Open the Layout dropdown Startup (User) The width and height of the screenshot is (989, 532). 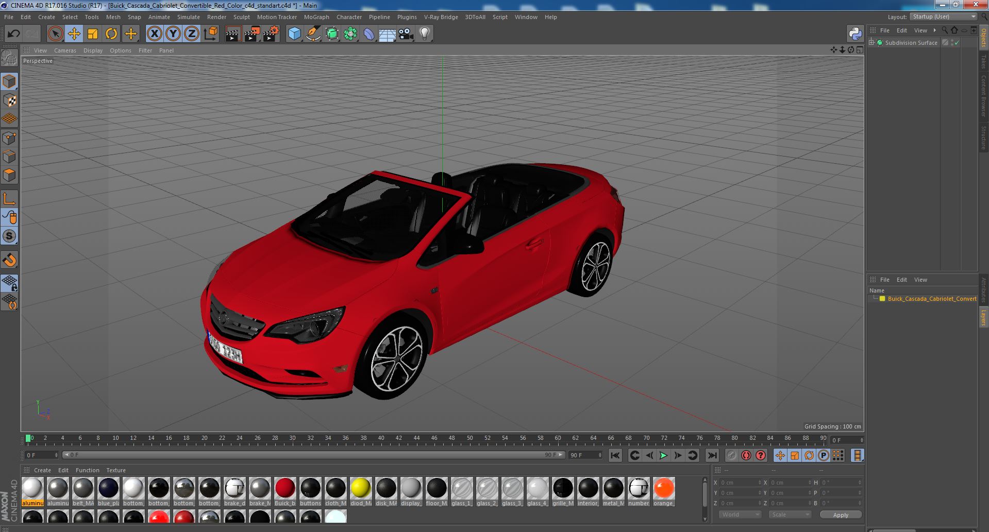[x=943, y=16]
